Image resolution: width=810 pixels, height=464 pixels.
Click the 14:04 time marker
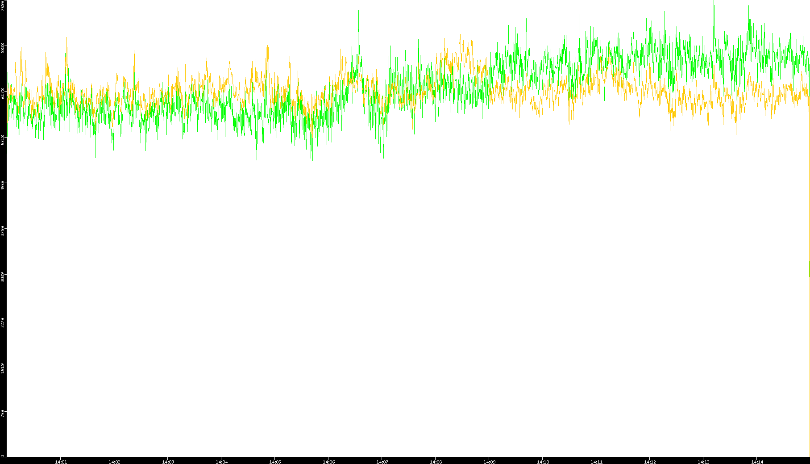[x=221, y=462]
